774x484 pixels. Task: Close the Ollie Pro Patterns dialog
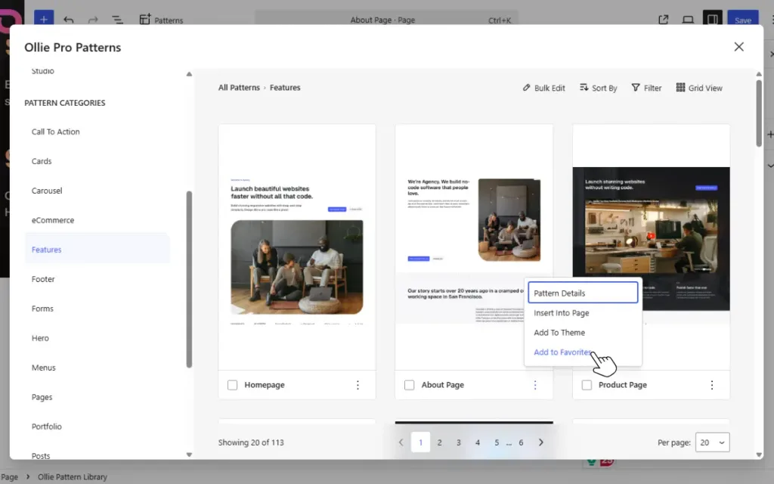[x=738, y=47]
